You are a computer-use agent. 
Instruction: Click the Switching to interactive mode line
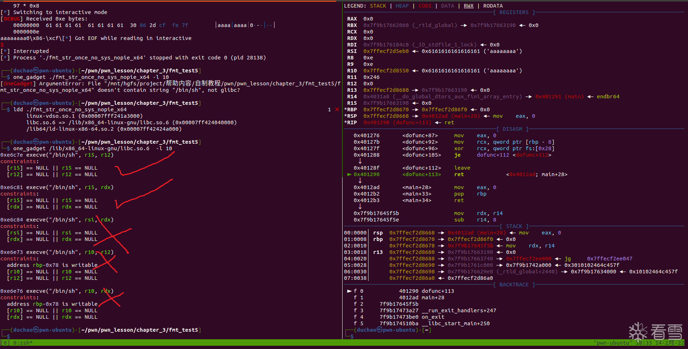tap(54, 12)
